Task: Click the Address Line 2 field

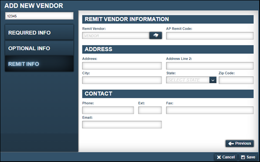Action: [x=210, y=66]
